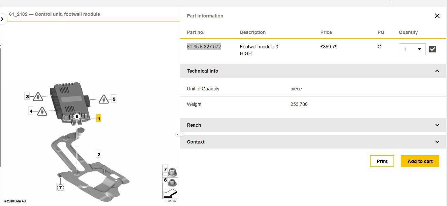The width and height of the screenshot is (447, 206).
Task: Expand the Reach section
Action: [313, 125]
